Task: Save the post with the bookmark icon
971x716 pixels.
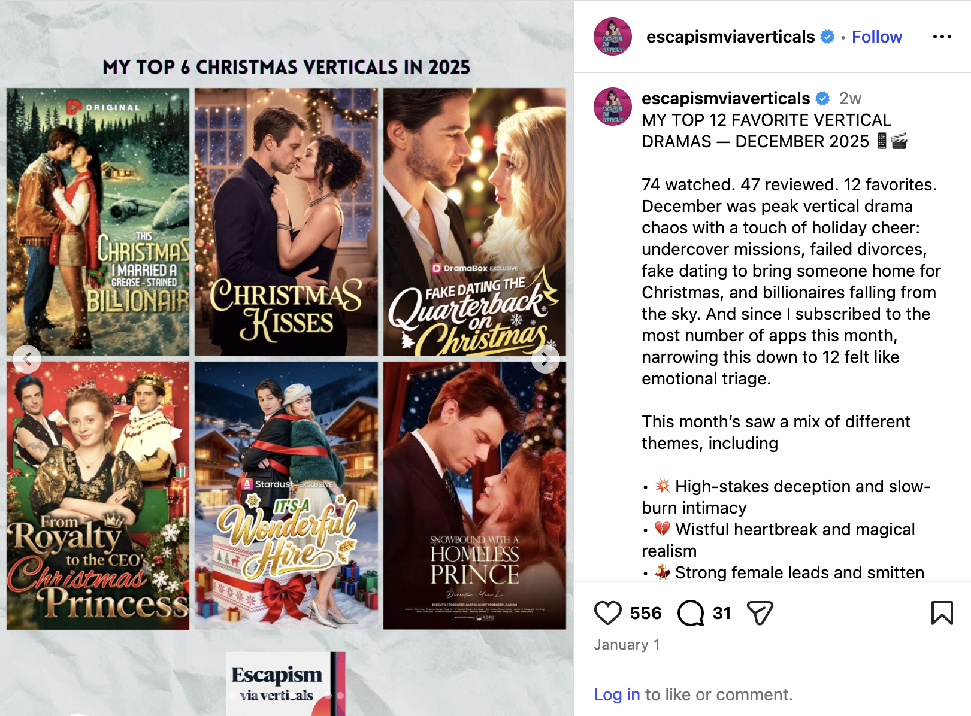Action: [x=942, y=613]
